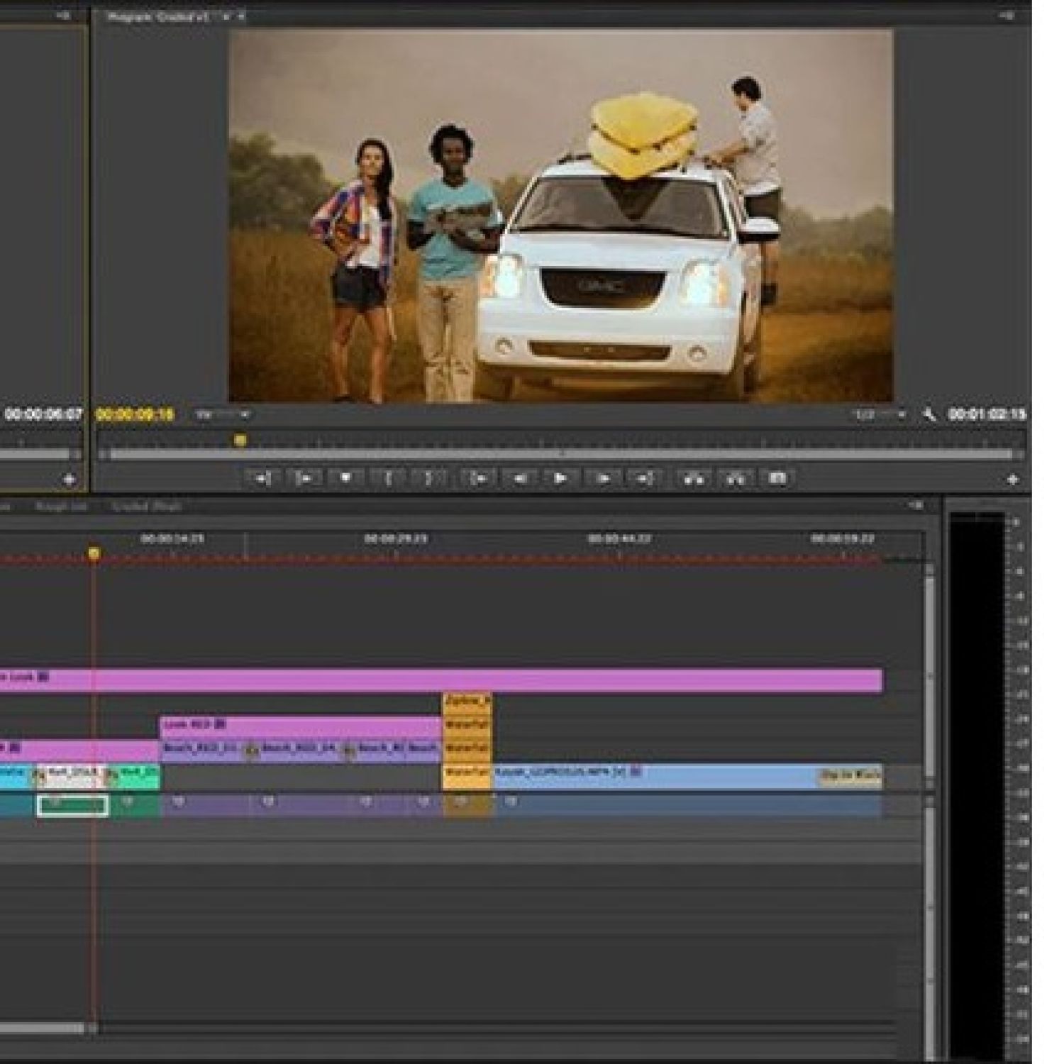1064x1064 pixels.
Task: Click the Extract button in transport bar
Action: pos(736,479)
